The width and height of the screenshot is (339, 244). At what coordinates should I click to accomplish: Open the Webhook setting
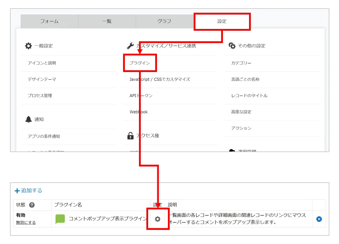tap(139, 112)
